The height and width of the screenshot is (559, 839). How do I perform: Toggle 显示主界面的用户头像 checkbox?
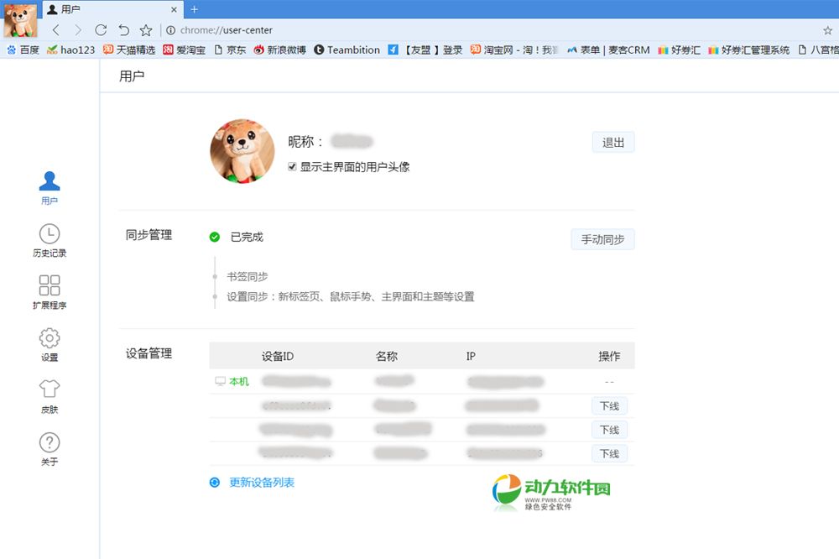click(292, 167)
